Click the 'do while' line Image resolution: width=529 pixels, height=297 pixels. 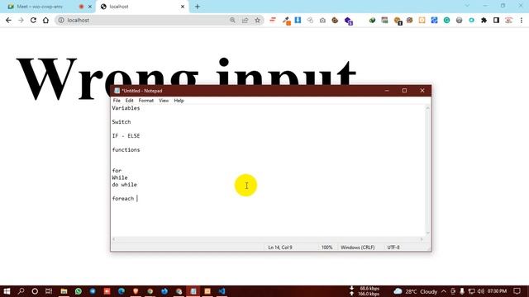(125, 185)
